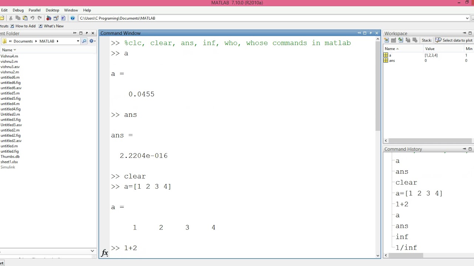Open the Profiler toolbar icon
The image size is (474, 266).
[63, 18]
